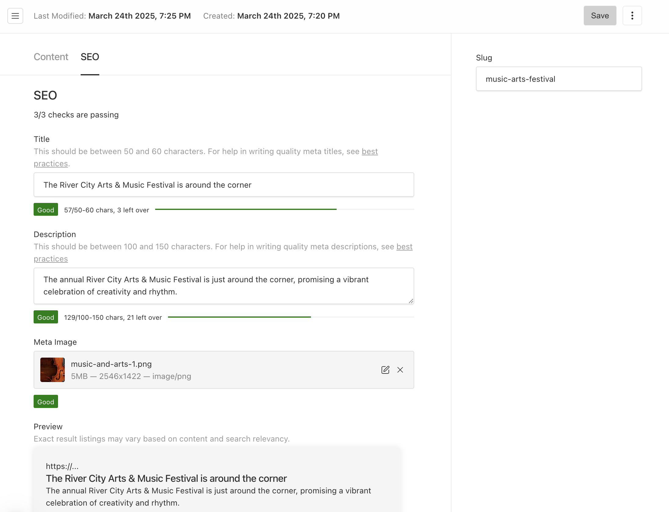Click the preview result headline

click(166, 478)
